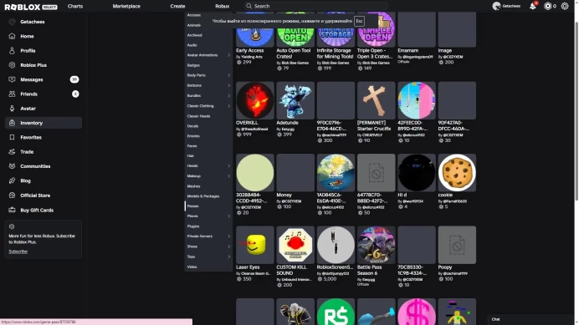579x325 pixels.
Task: Open the Create tab
Action: (177, 7)
